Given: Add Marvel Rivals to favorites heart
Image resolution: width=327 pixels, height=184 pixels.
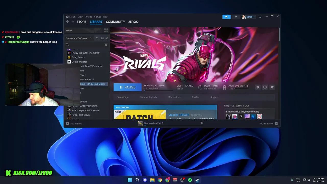Looking at the screenshot, I should pyautogui.click(x=272, y=87).
